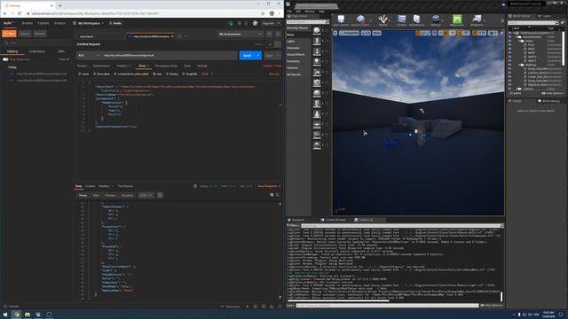Image resolution: width=568 pixels, height=319 pixels.
Task: Open Source Control in the Unreal toolbar
Action: coord(360,19)
